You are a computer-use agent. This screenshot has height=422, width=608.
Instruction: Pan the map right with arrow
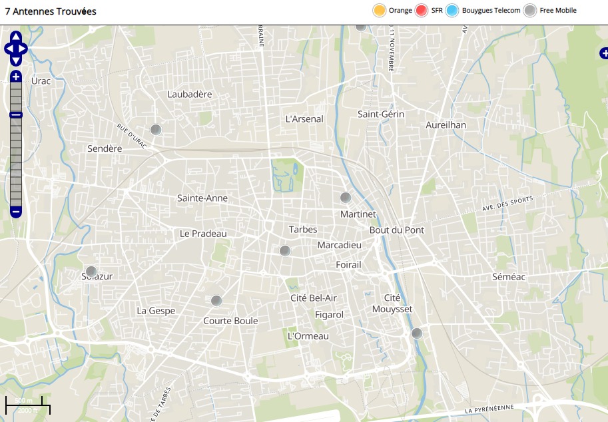[x=23, y=49]
